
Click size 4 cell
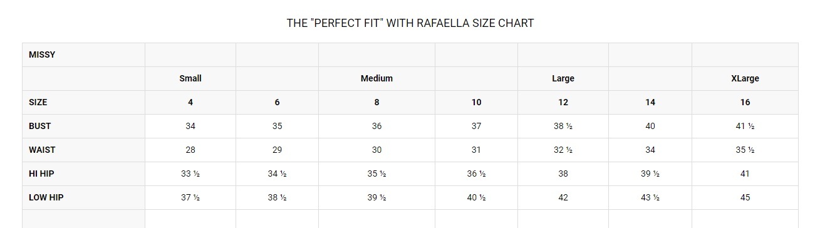coord(190,102)
